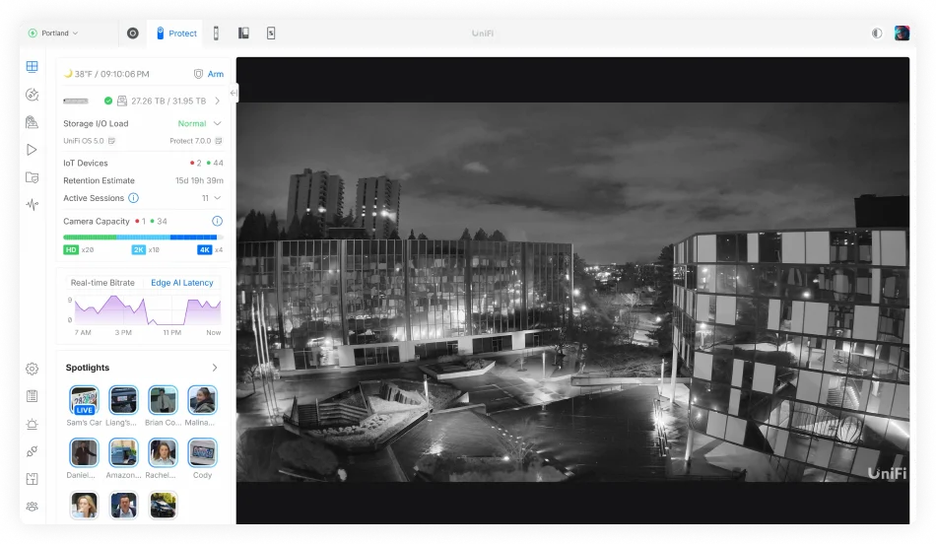Viewport: 936px width, 544px height.
Task: Click the Camera Capacity info icon
Action: click(218, 221)
